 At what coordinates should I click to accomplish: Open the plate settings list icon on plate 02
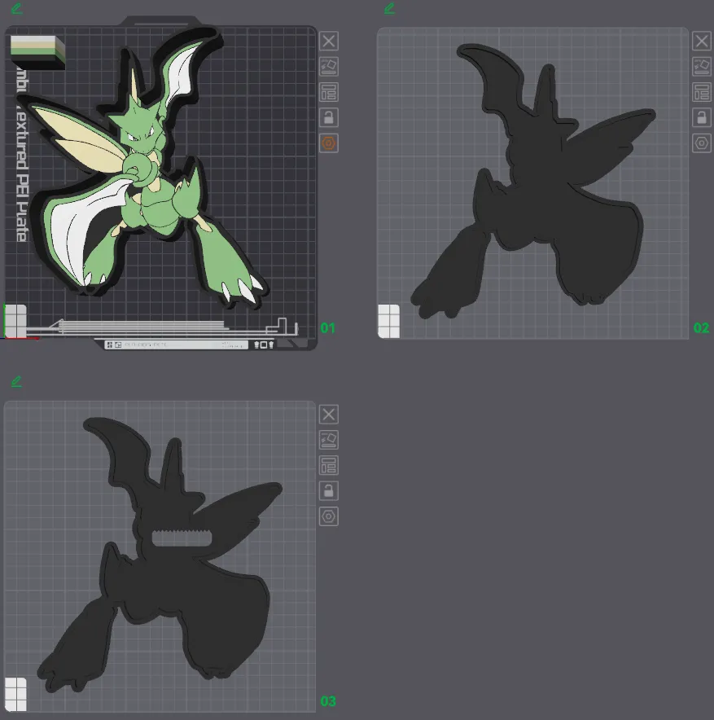702,92
